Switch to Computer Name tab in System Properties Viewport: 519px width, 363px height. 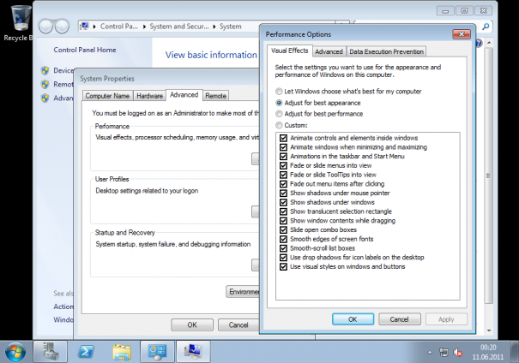click(107, 96)
